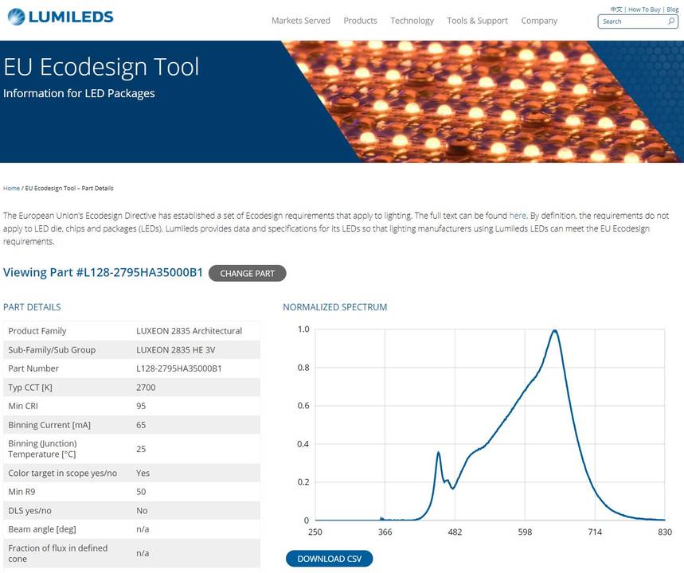Click the Lumileds logo
This screenshot has width=684, height=573.
click(x=61, y=17)
